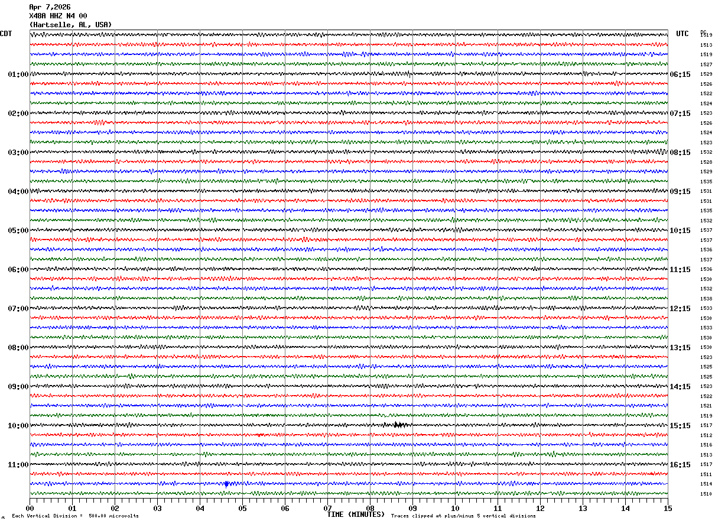Click the 16:15 UTC time label
The height and width of the screenshot is (524, 715).
click(680, 465)
